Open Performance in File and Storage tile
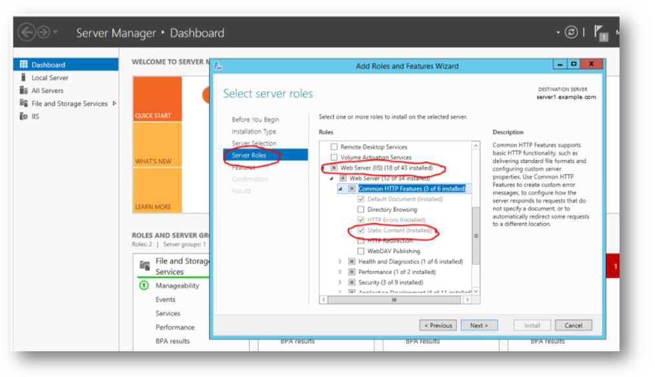 (x=175, y=327)
